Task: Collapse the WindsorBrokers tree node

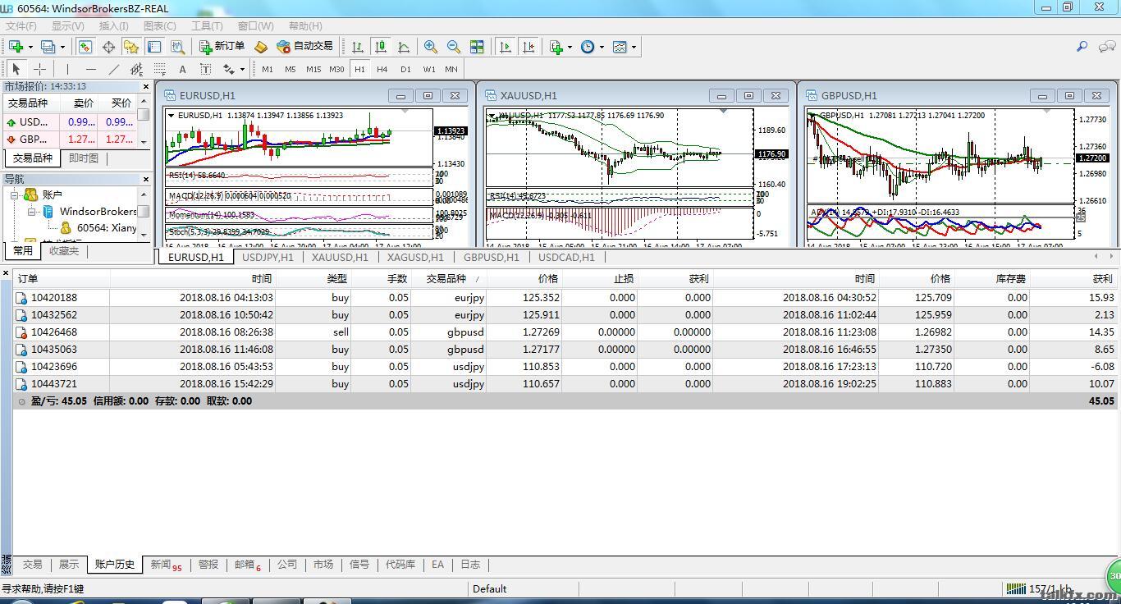Action: [31, 212]
